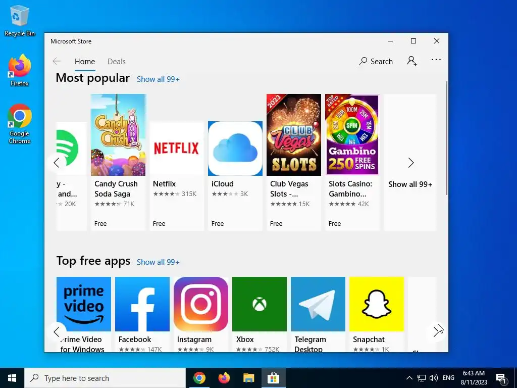This screenshot has height=388, width=517.
Task: Click the taskbar search box
Action: [x=105, y=378]
